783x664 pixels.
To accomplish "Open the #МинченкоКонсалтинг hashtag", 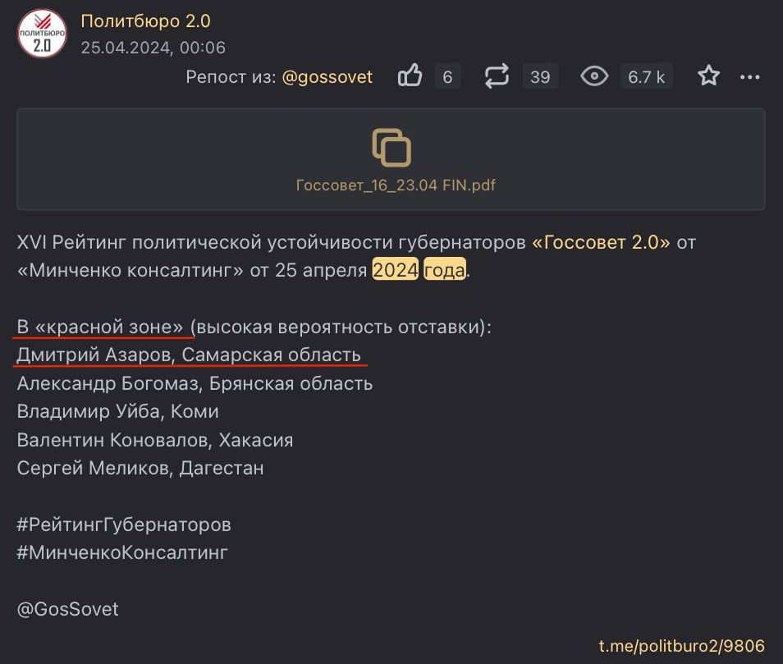I will [122, 552].
